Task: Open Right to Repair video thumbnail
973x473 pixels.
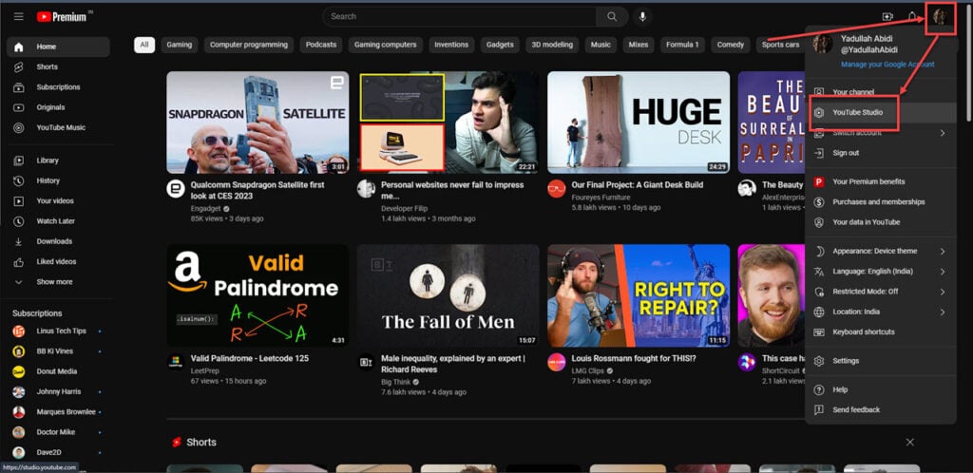Action: click(639, 295)
